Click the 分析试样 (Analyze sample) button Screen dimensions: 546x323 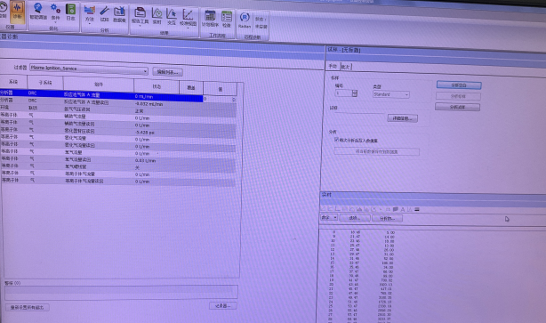point(458,107)
